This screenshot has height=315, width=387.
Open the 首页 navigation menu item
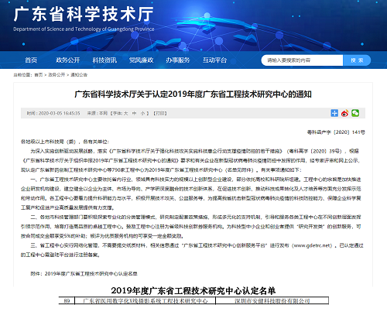(31, 60)
